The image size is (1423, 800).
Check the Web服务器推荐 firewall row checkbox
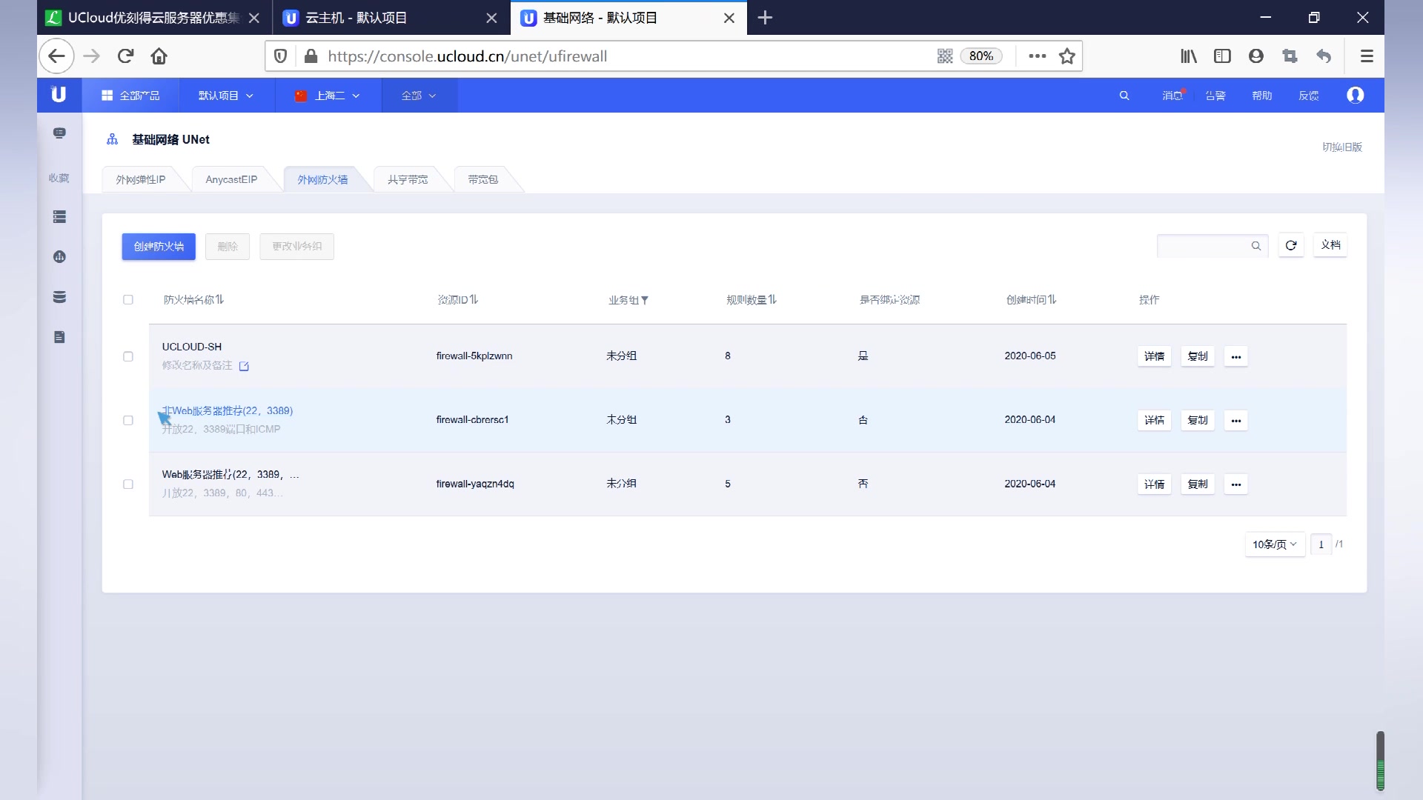(x=128, y=484)
